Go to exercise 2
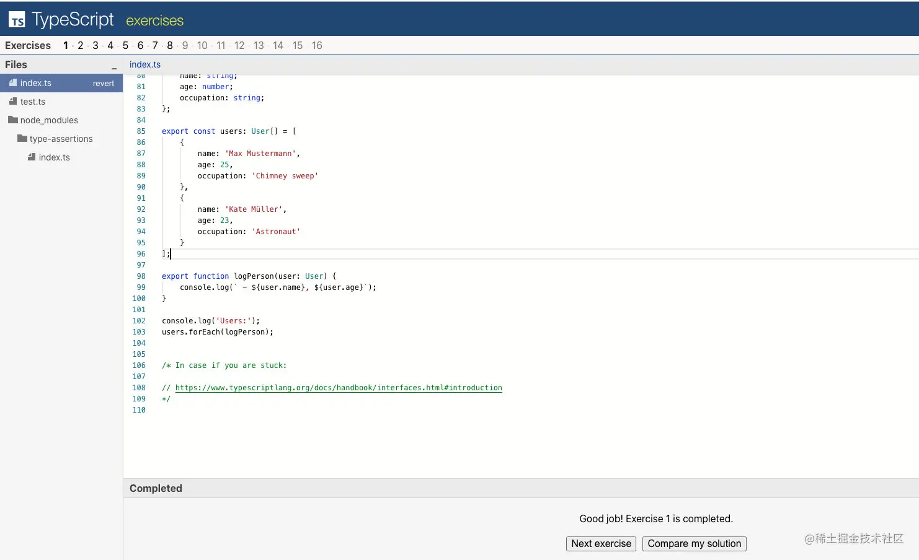 (81, 45)
